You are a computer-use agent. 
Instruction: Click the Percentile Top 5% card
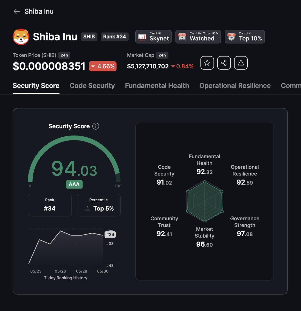(99, 205)
